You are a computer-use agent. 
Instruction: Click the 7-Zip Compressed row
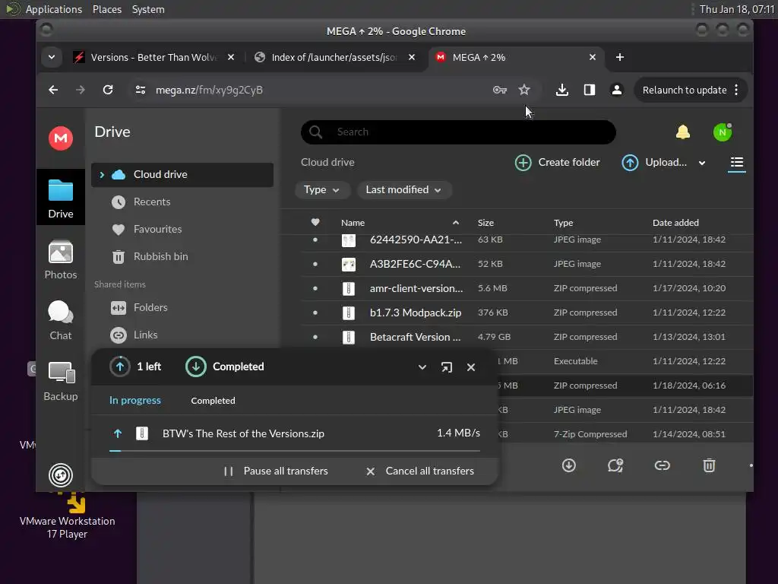(x=626, y=434)
